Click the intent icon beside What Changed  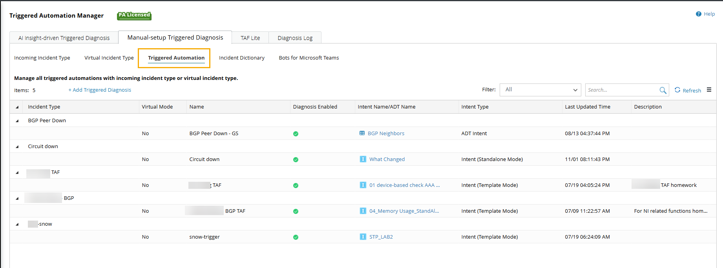click(363, 159)
